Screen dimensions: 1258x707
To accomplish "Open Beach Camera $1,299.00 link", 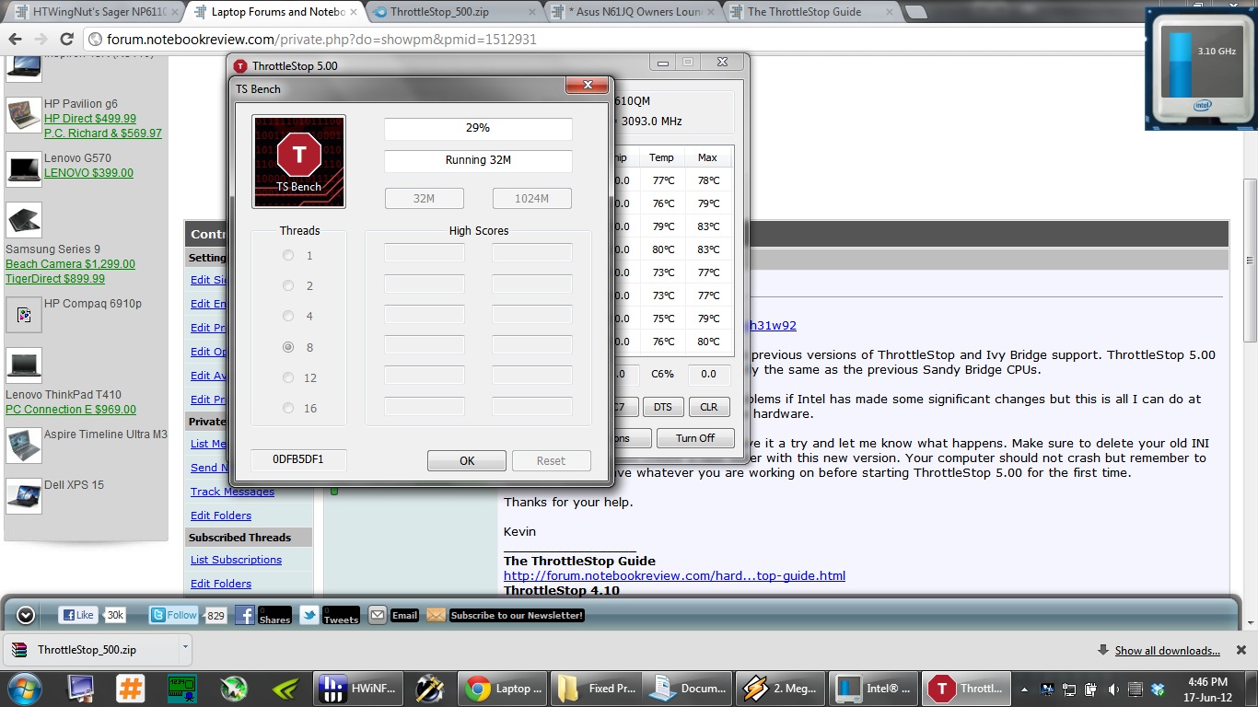I will coord(70,264).
